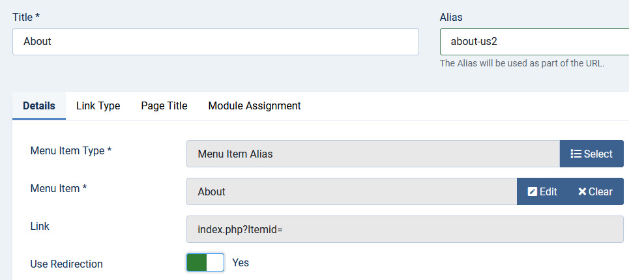Click the pencil icon on the Edit button
This screenshot has width=629, height=280.
(533, 192)
